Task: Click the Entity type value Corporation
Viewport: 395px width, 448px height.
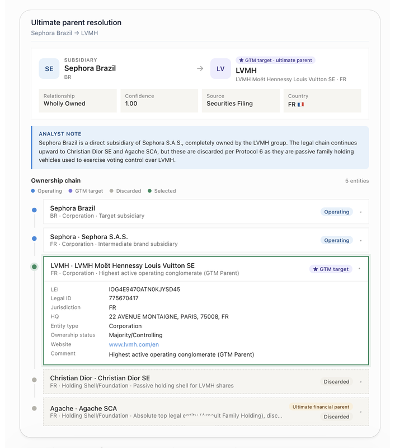Action: point(125,326)
